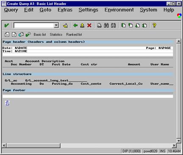Click the 'Page: &%PAGE' text
The image size is (183, 155).
[x=158, y=48]
